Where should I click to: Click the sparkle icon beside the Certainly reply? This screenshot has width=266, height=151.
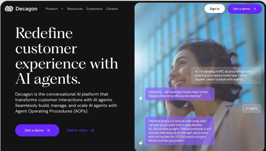coord(141,98)
